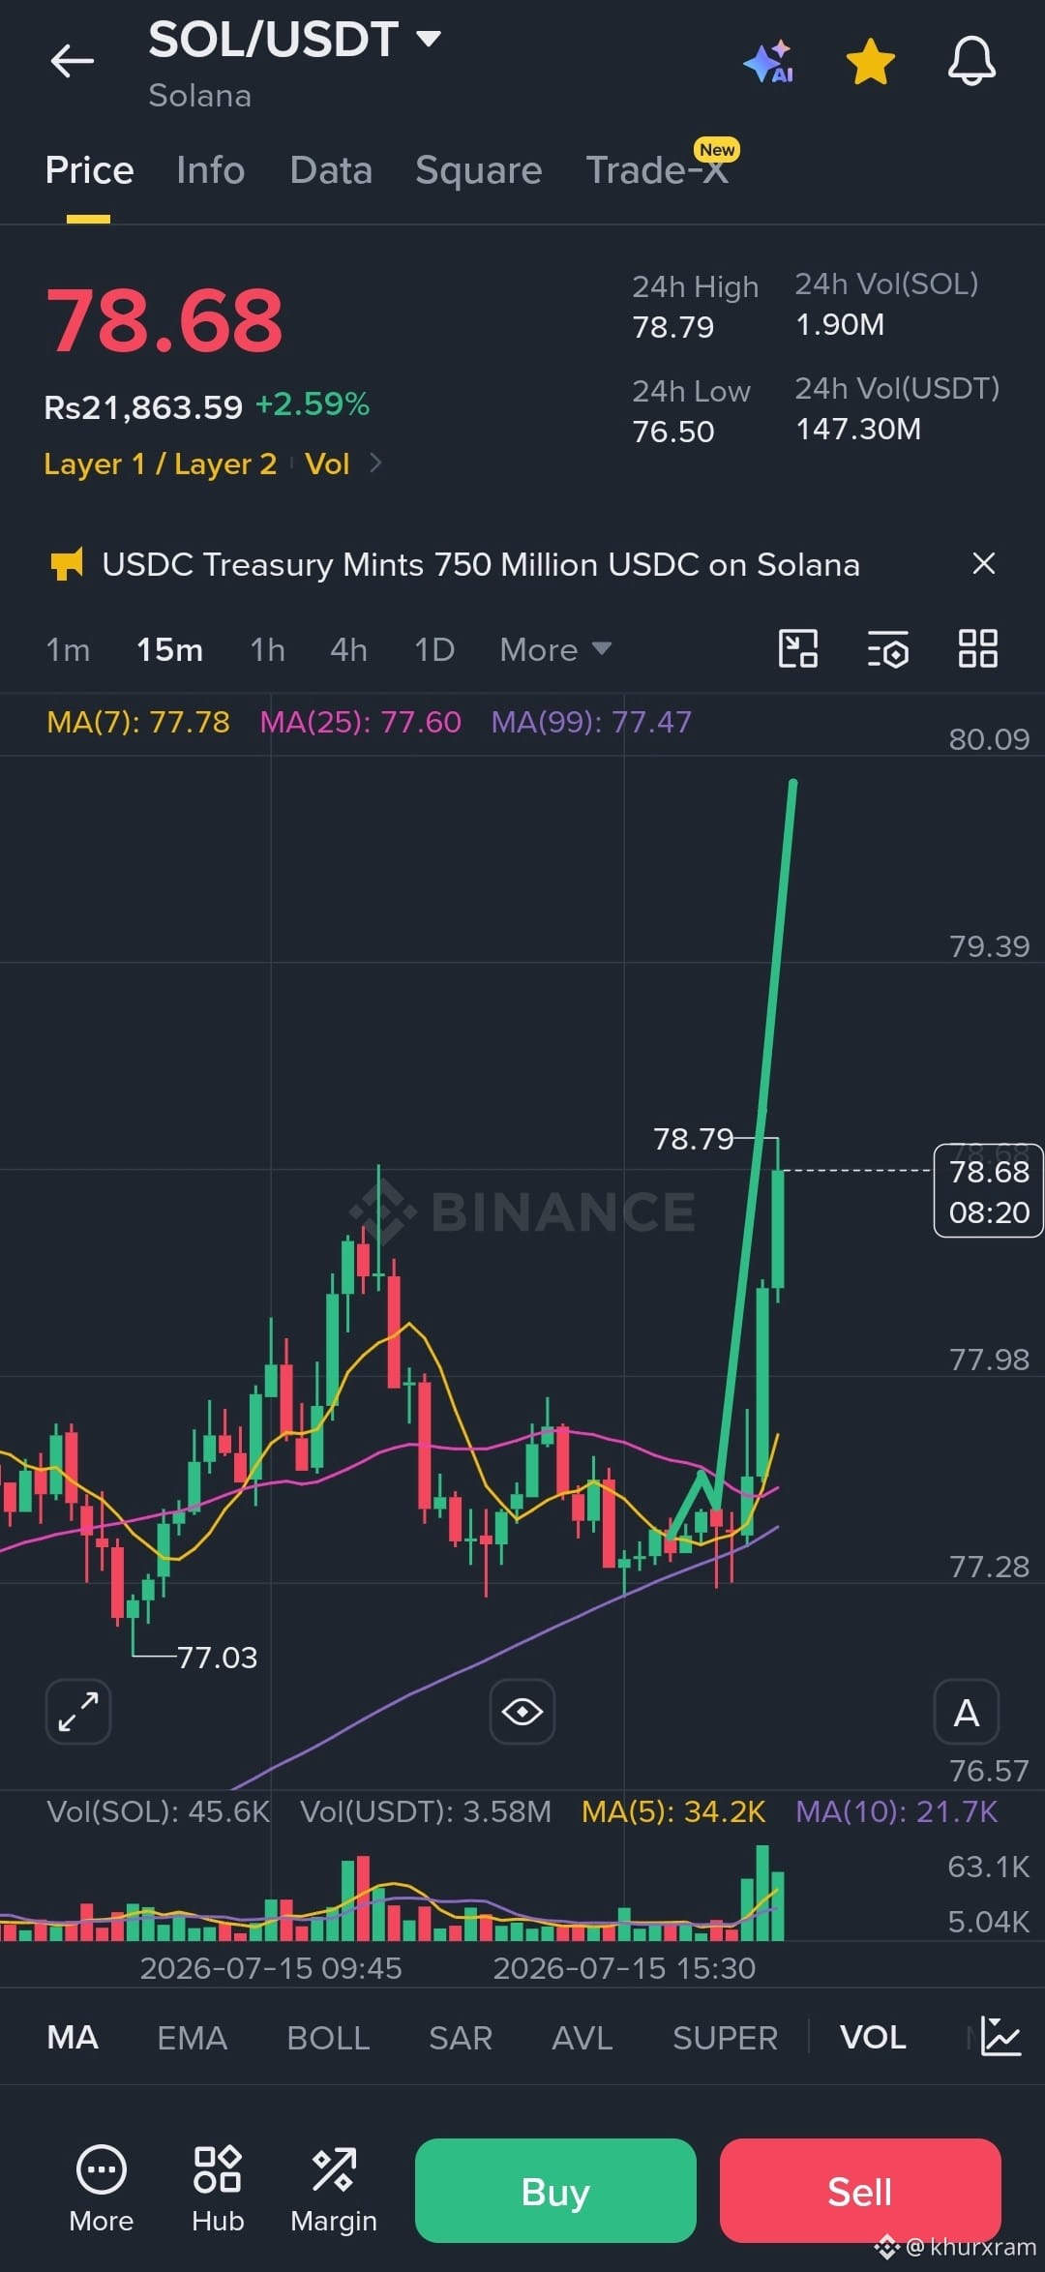This screenshot has height=2272, width=1045.
Task: Select the 1D timeframe
Action: 433,649
